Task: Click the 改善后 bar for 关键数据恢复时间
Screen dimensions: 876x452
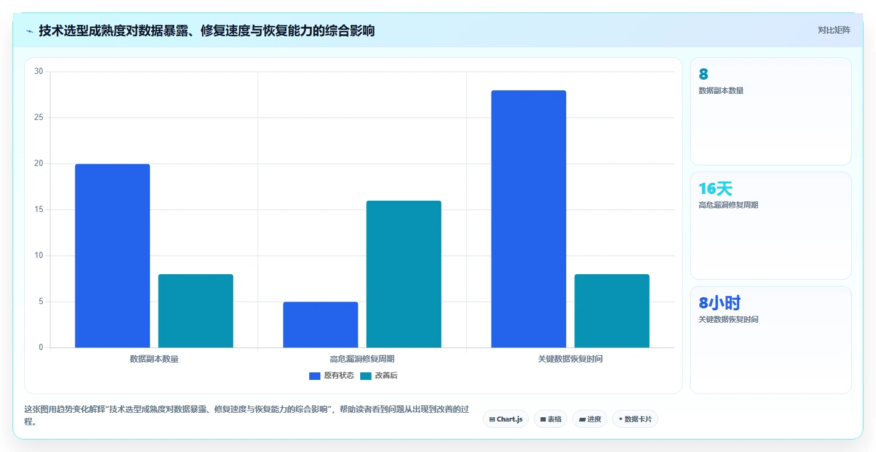Action: coord(612,311)
